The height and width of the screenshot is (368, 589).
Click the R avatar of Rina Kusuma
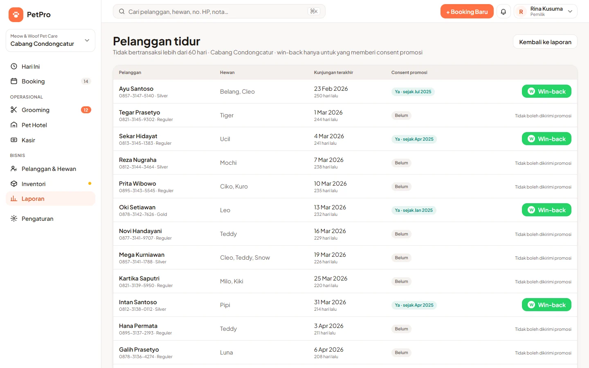521,12
